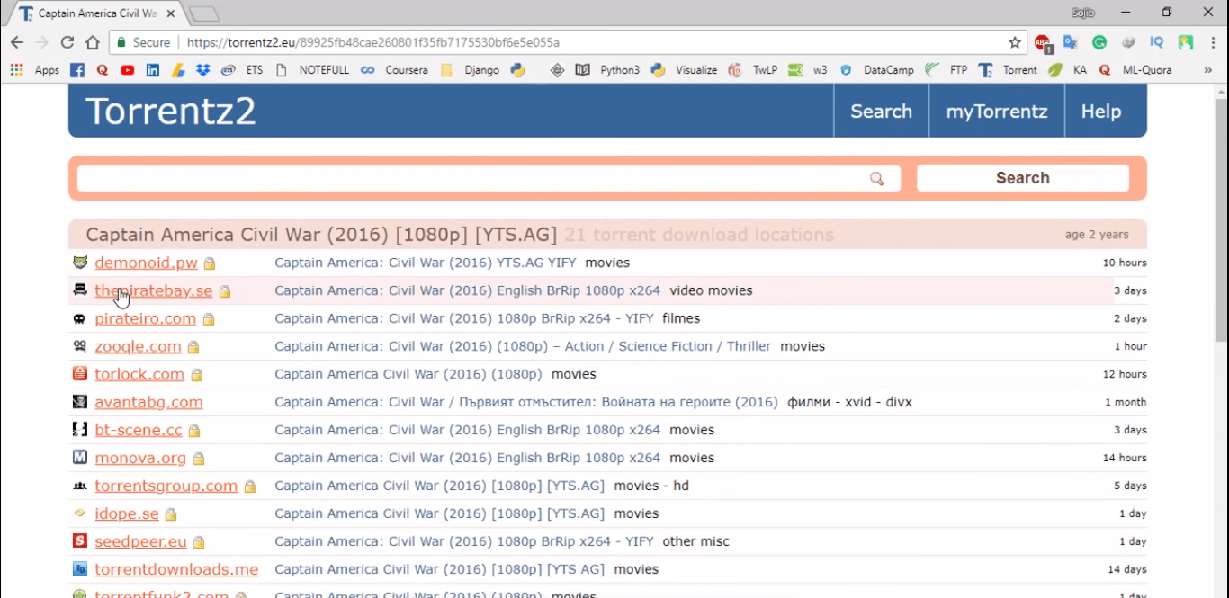Screen dimensions: 1229x598
Task: Open the zooqle.com download link
Action: coord(138,346)
